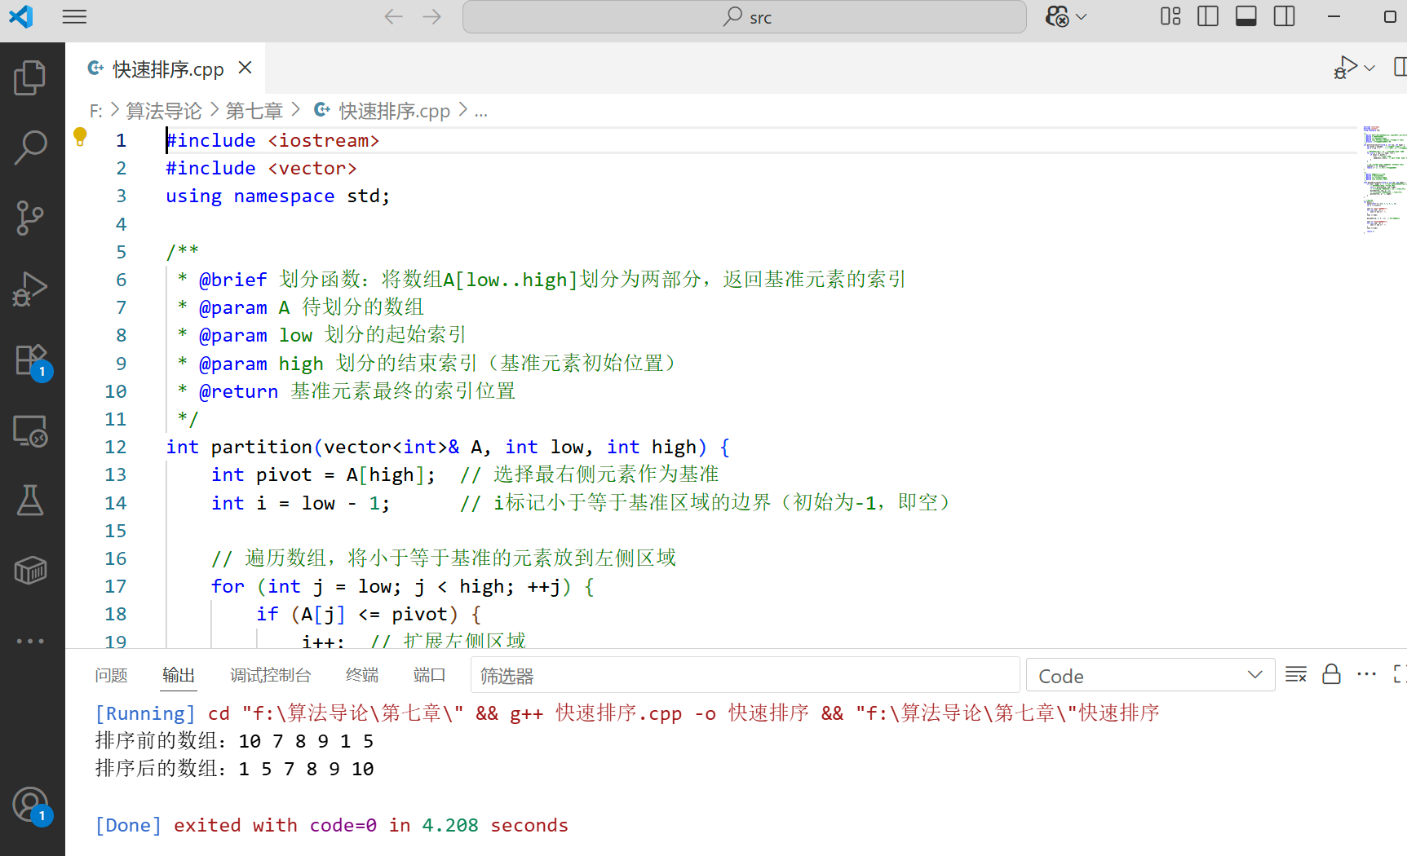The image size is (1407, 856).
Task: Open the Remote Explorer view
Action: coord(31,430)
